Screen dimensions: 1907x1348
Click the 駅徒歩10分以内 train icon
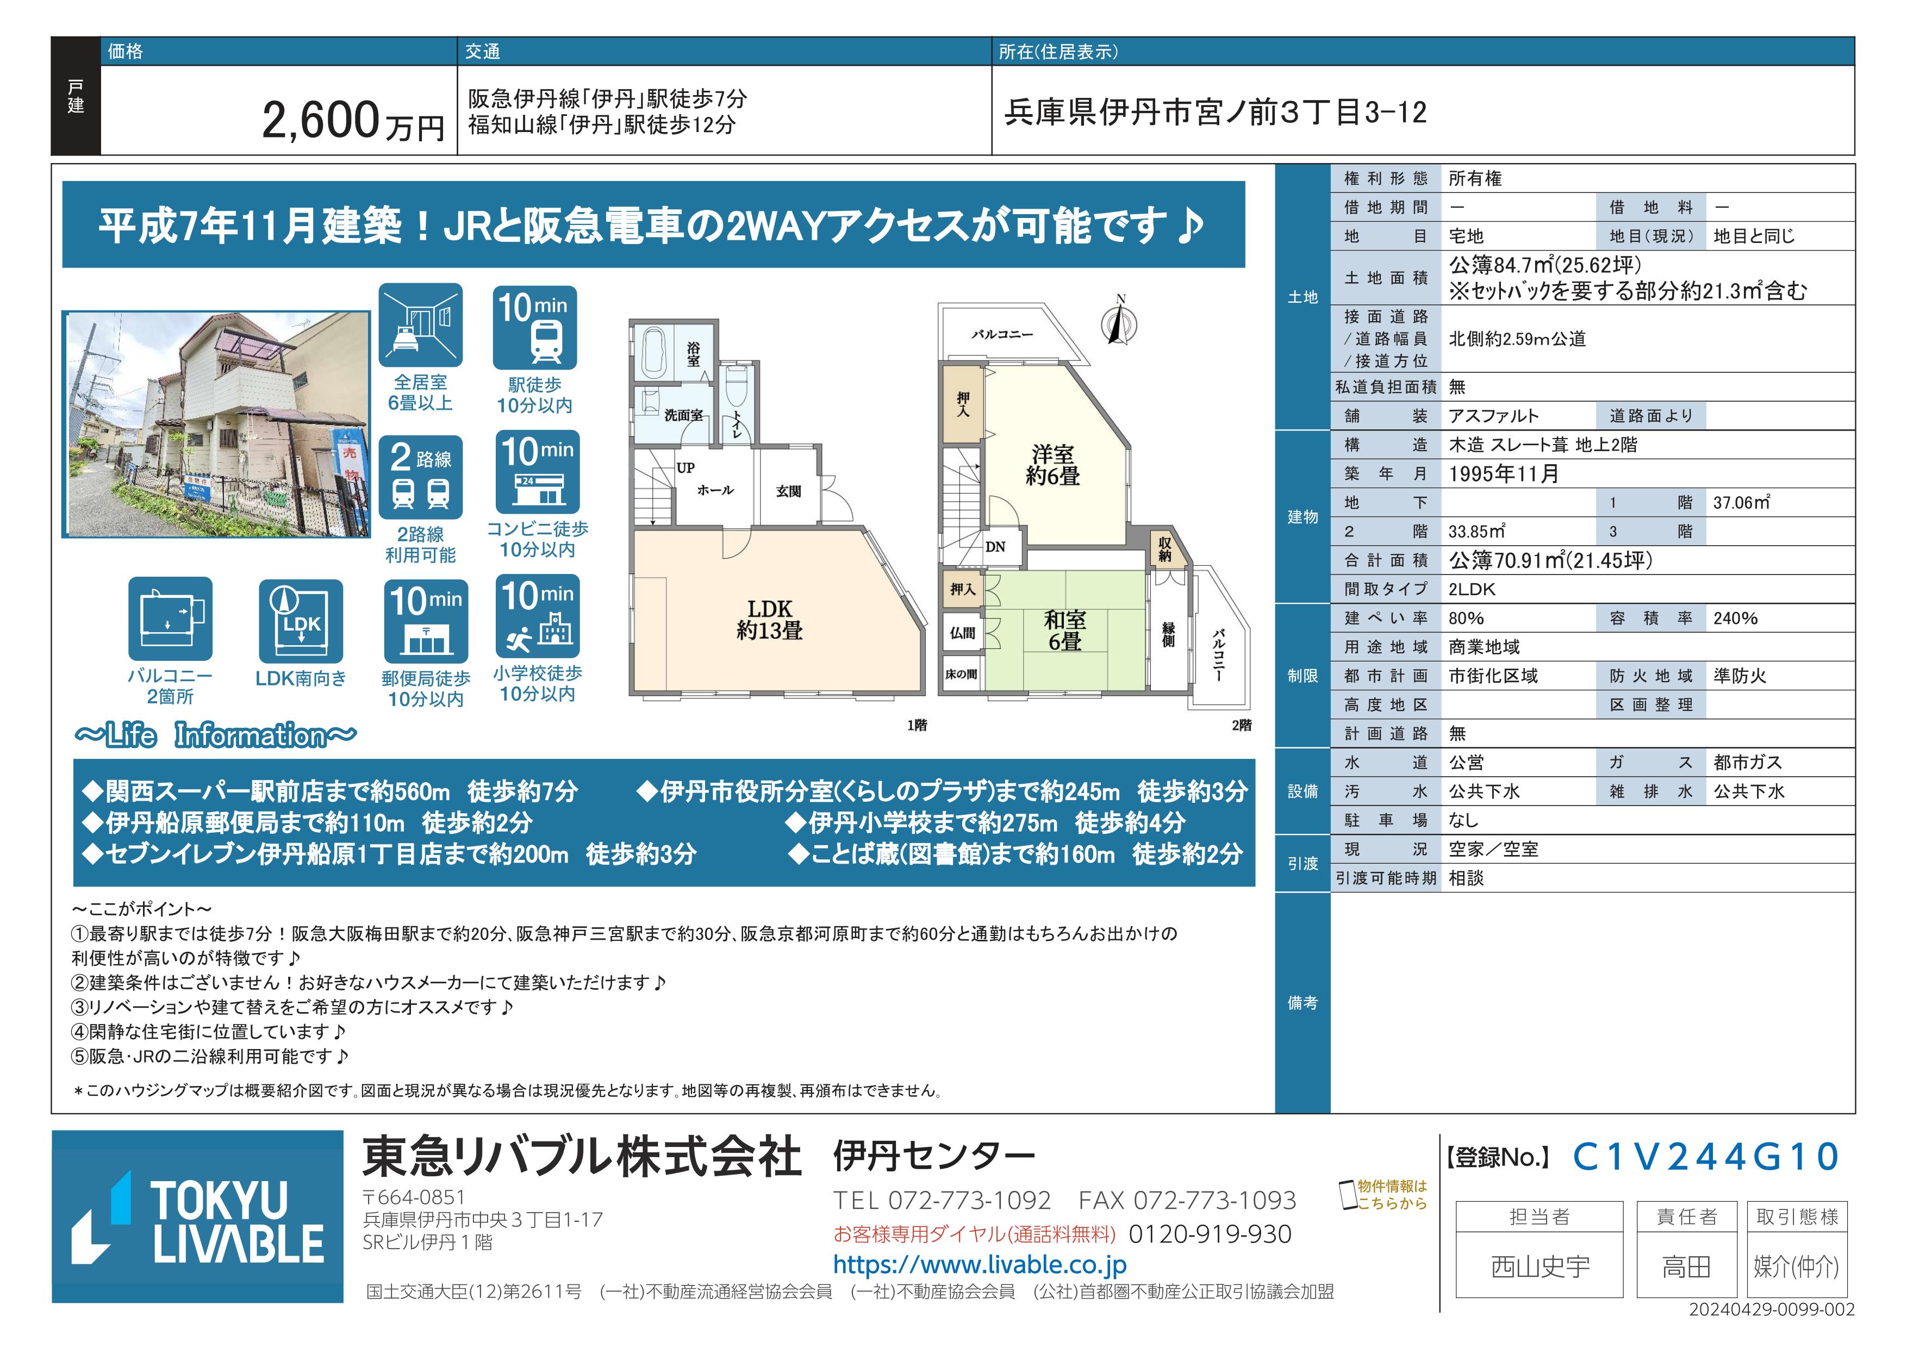coord(535,328)
